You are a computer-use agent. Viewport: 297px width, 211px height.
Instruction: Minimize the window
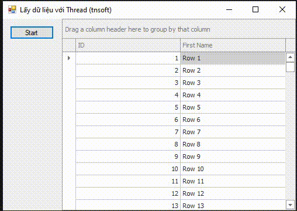tap(229, 9)
